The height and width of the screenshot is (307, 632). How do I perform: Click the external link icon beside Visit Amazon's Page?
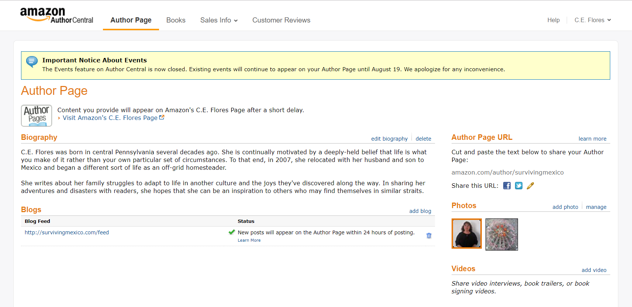coord(162,117)
